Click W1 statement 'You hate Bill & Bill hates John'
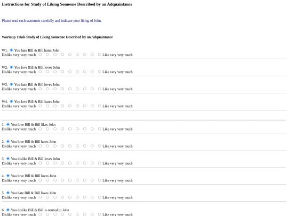The image size is (288, 216). (x=37, y=50)
